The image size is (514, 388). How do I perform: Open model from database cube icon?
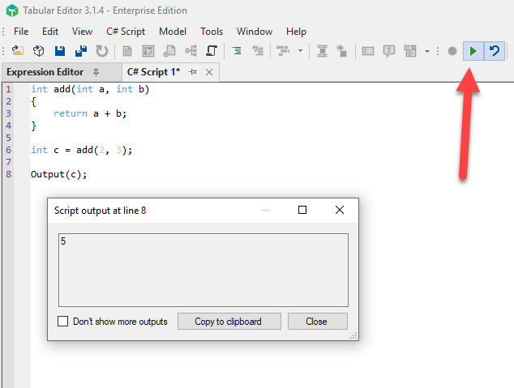(x=38, y=51)
